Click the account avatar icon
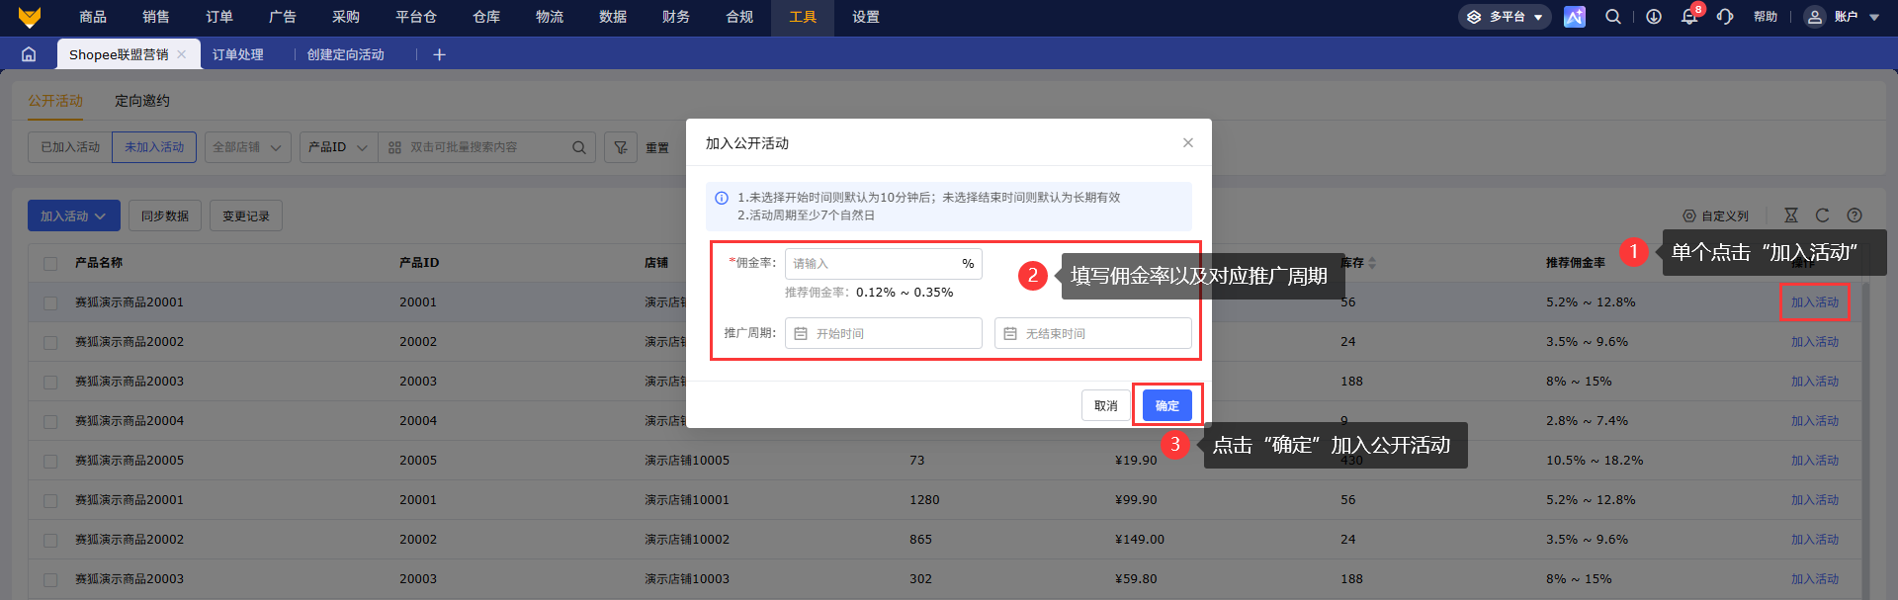Screen dimensions: 1898x600 1815,17
